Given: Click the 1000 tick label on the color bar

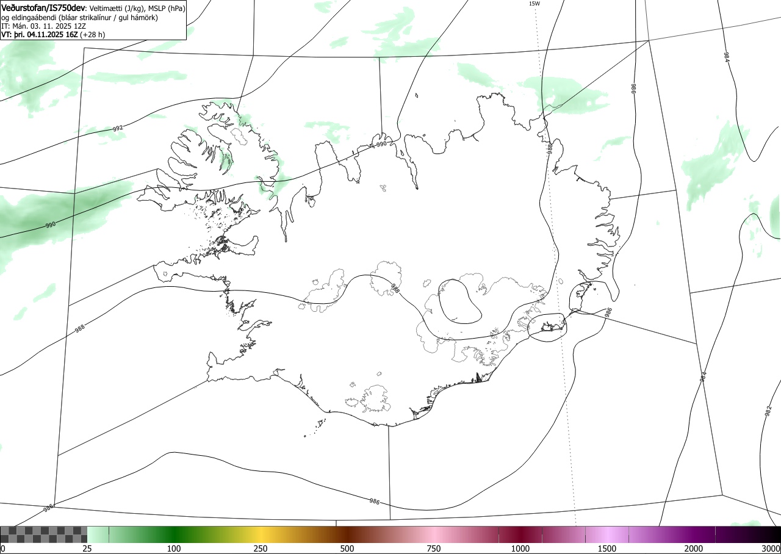Looking at the screenshot, I should coord(520,549).
